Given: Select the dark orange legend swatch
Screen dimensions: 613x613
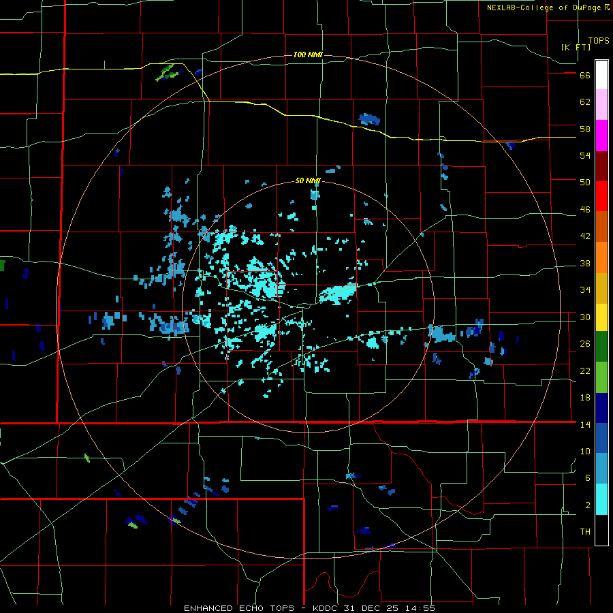Looking at the screenshot, I should [x=601, y=227].
